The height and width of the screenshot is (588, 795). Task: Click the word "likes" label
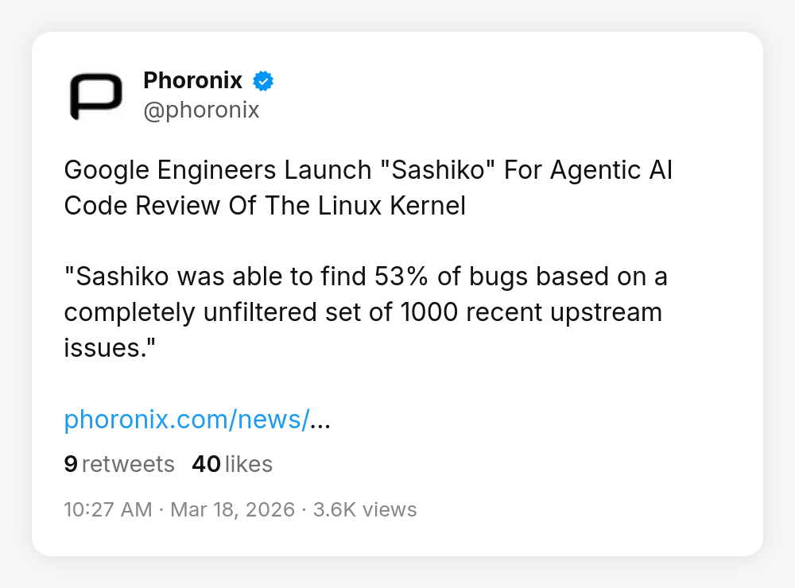coord(249,464)
